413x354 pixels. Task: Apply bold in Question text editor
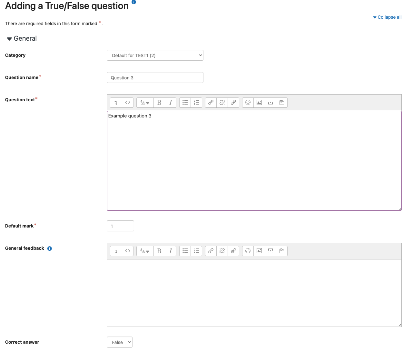coord(159,103)
